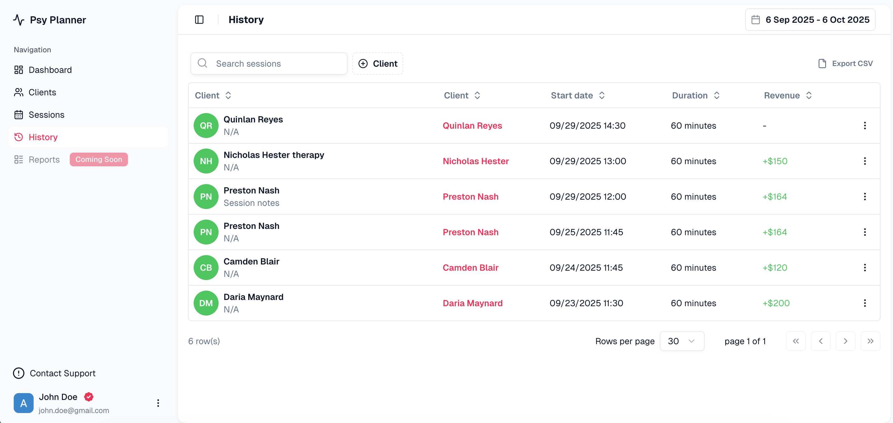Image resolution: width=893 pixels, height=423 pixels.
Task: Open row actions for Daria Maynard session
Action: (x=865, y=303)
